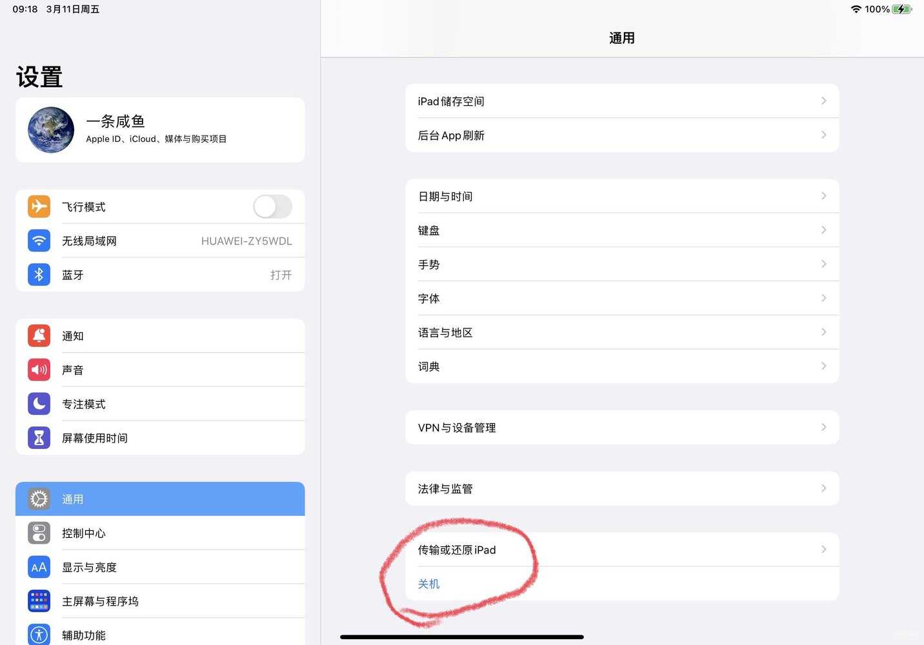Select the 专注模式 moon icon

[39, 404]
